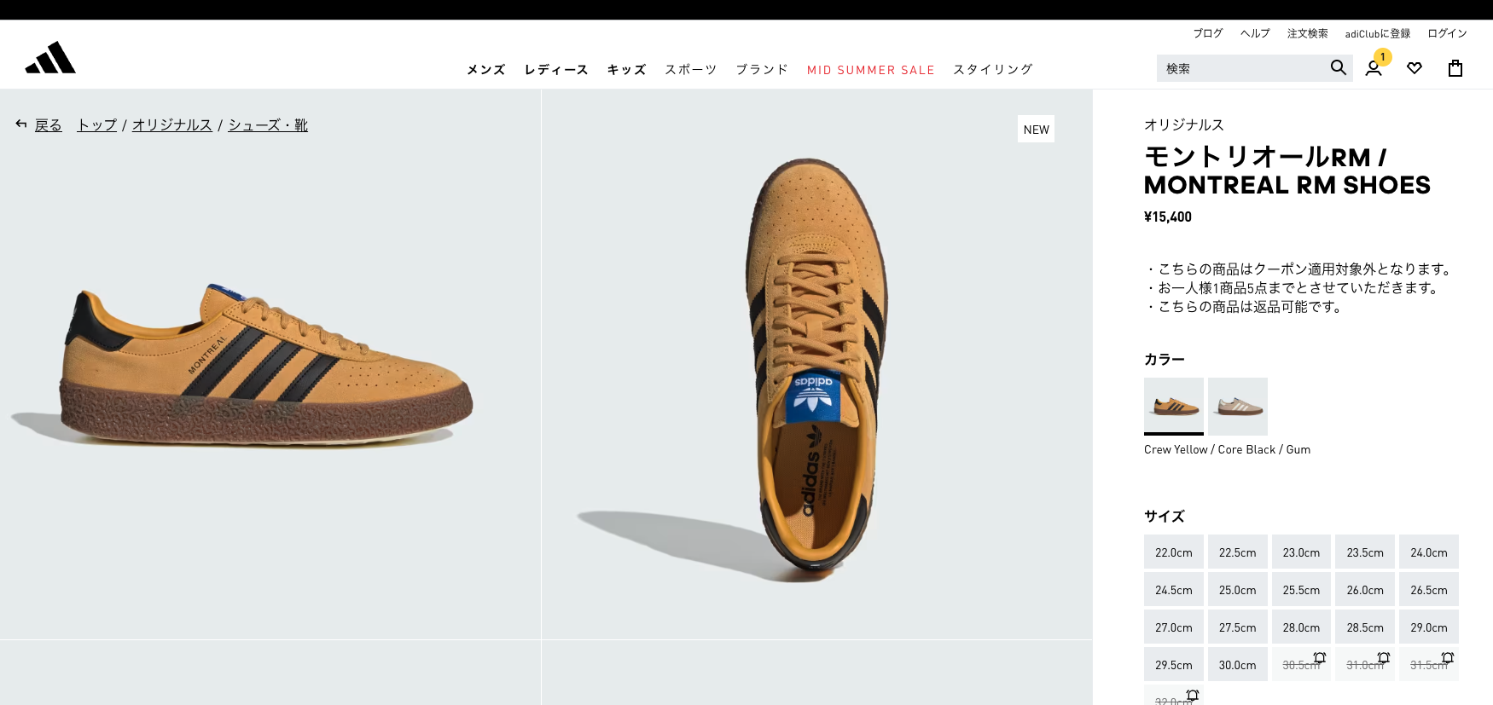Select size 29.0cm

pos(1429,627)
